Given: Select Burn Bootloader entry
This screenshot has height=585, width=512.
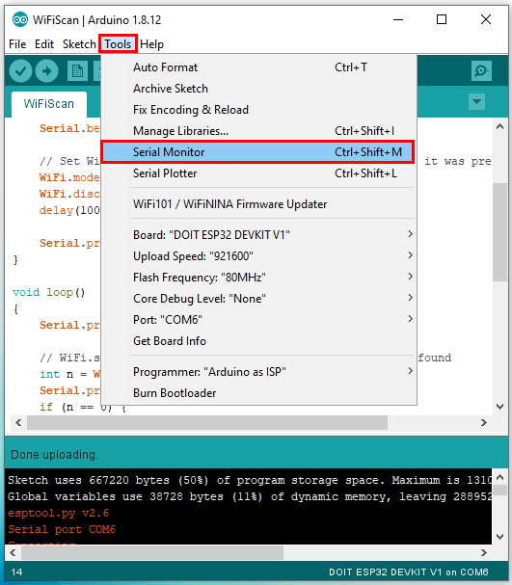Looking at the screenshot, I should tap(258, 393).
